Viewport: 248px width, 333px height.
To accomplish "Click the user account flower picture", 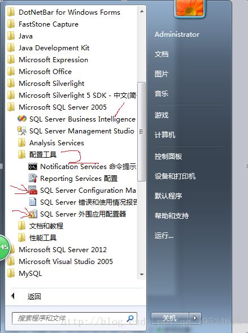I will pyautogui.click(x=190, y=8).
